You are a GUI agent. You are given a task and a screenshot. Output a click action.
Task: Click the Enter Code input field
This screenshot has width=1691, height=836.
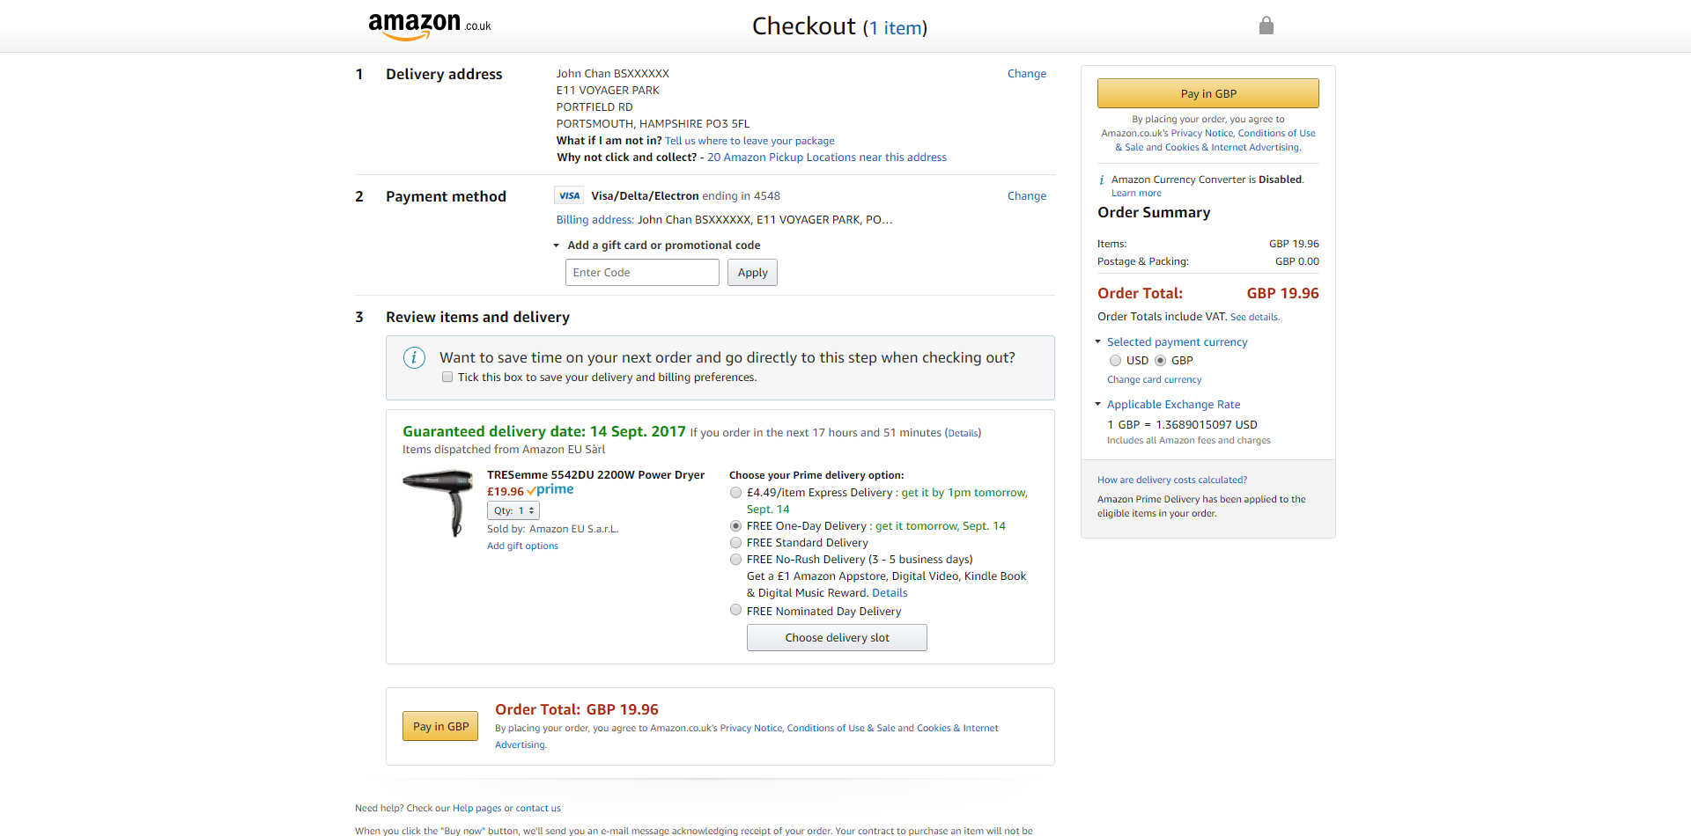642,273
